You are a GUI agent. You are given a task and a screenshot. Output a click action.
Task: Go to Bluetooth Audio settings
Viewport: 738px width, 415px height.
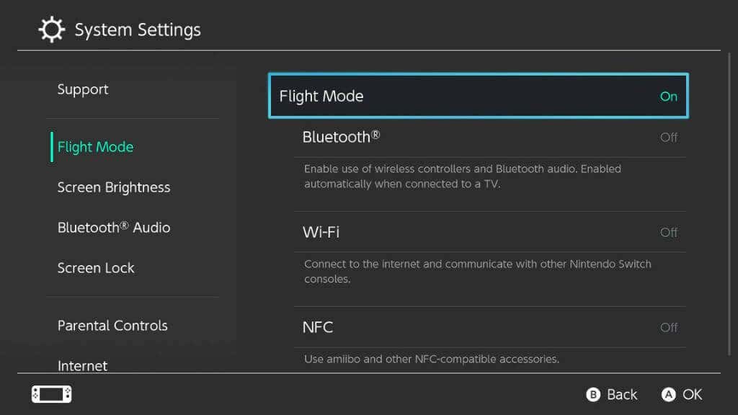pyautogui.click(x=114, y=228)
